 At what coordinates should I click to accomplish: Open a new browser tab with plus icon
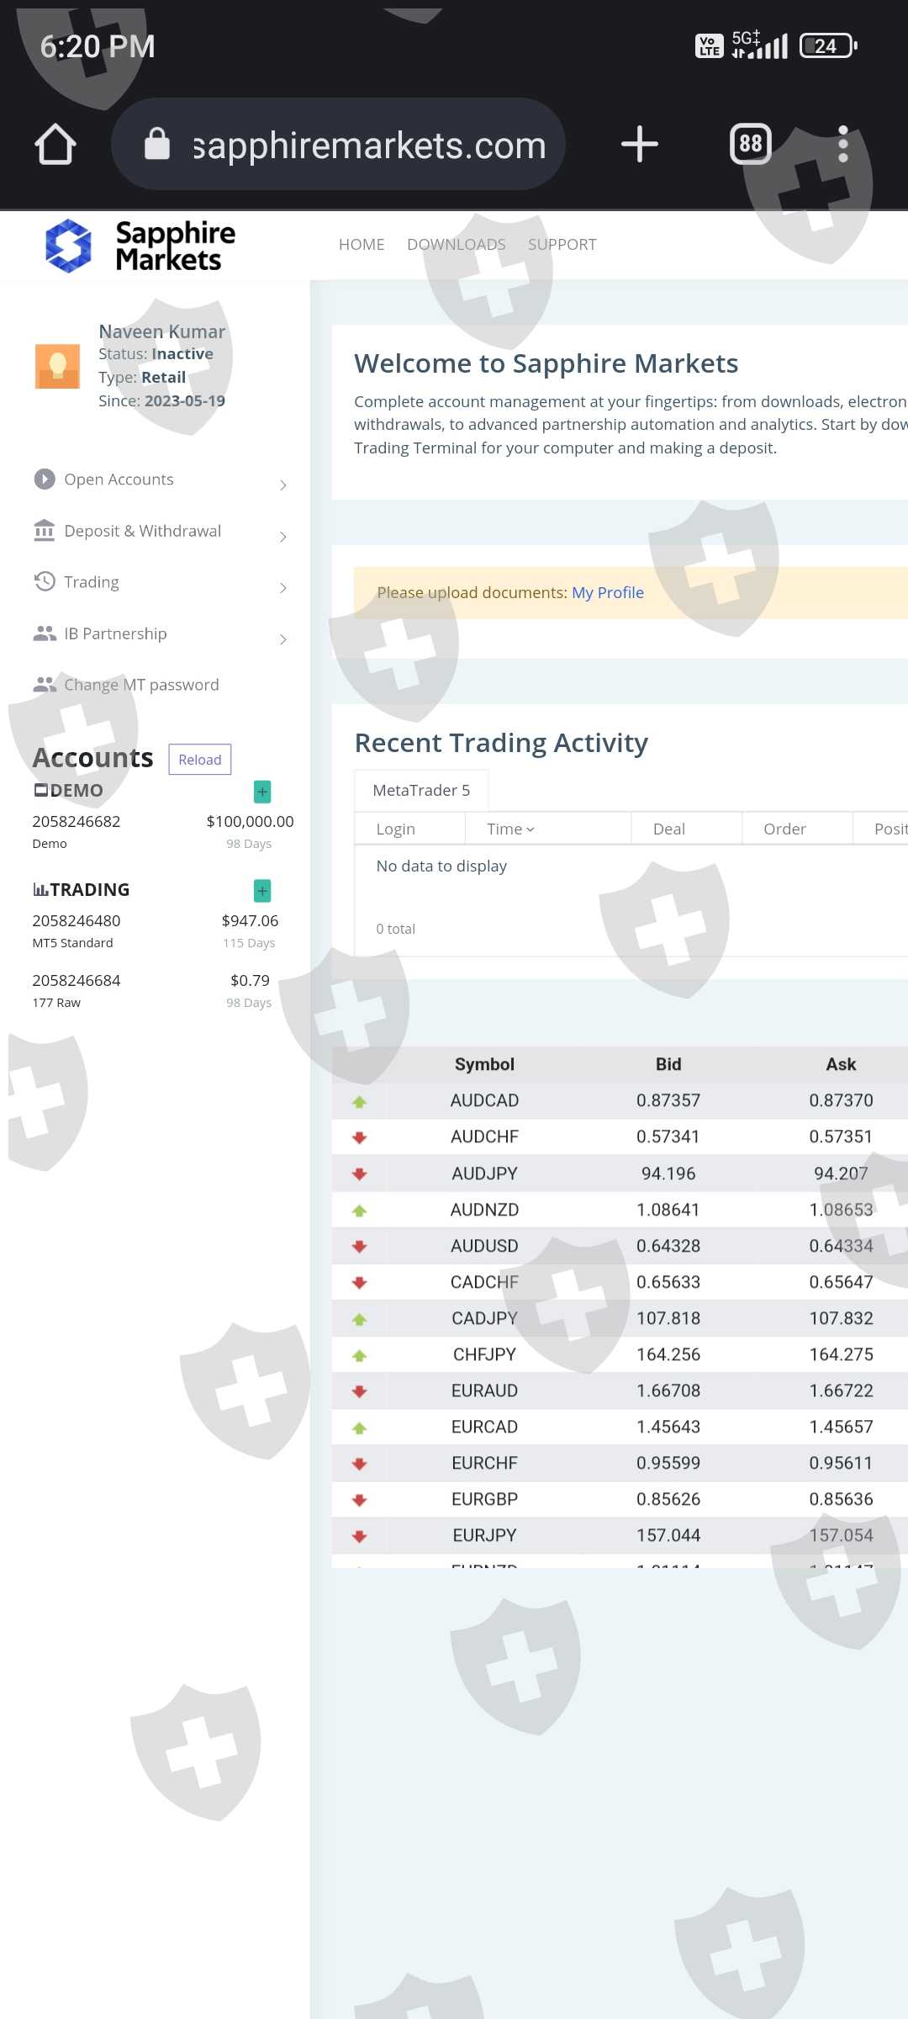[x=639, y=145]
